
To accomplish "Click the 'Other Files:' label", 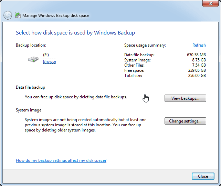I will pos(134,65).
